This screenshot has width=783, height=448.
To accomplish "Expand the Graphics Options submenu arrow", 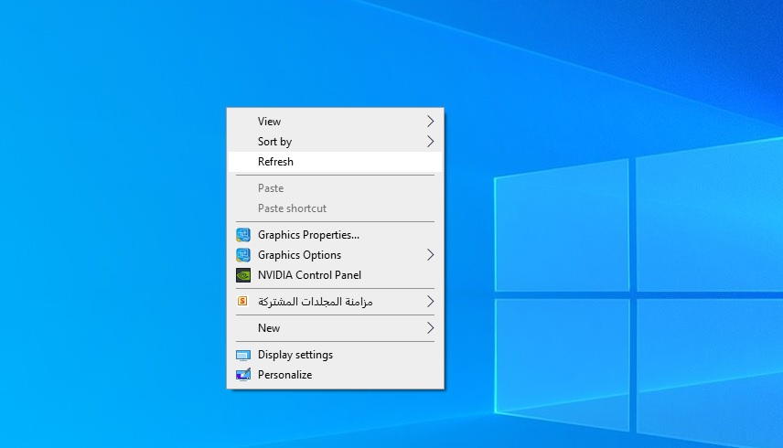I will coord(431,255).
